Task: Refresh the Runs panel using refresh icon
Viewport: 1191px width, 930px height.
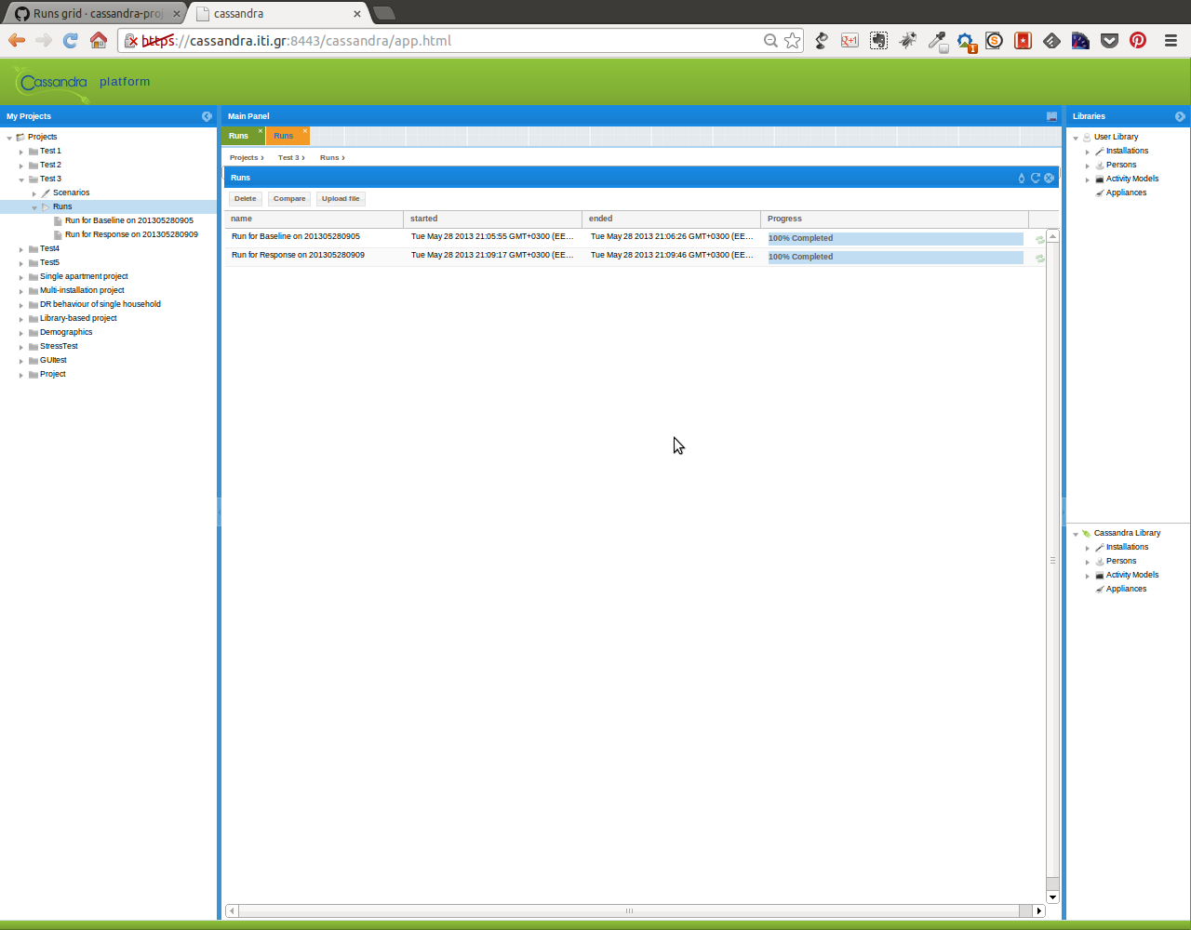Action: coord(1035,178)
